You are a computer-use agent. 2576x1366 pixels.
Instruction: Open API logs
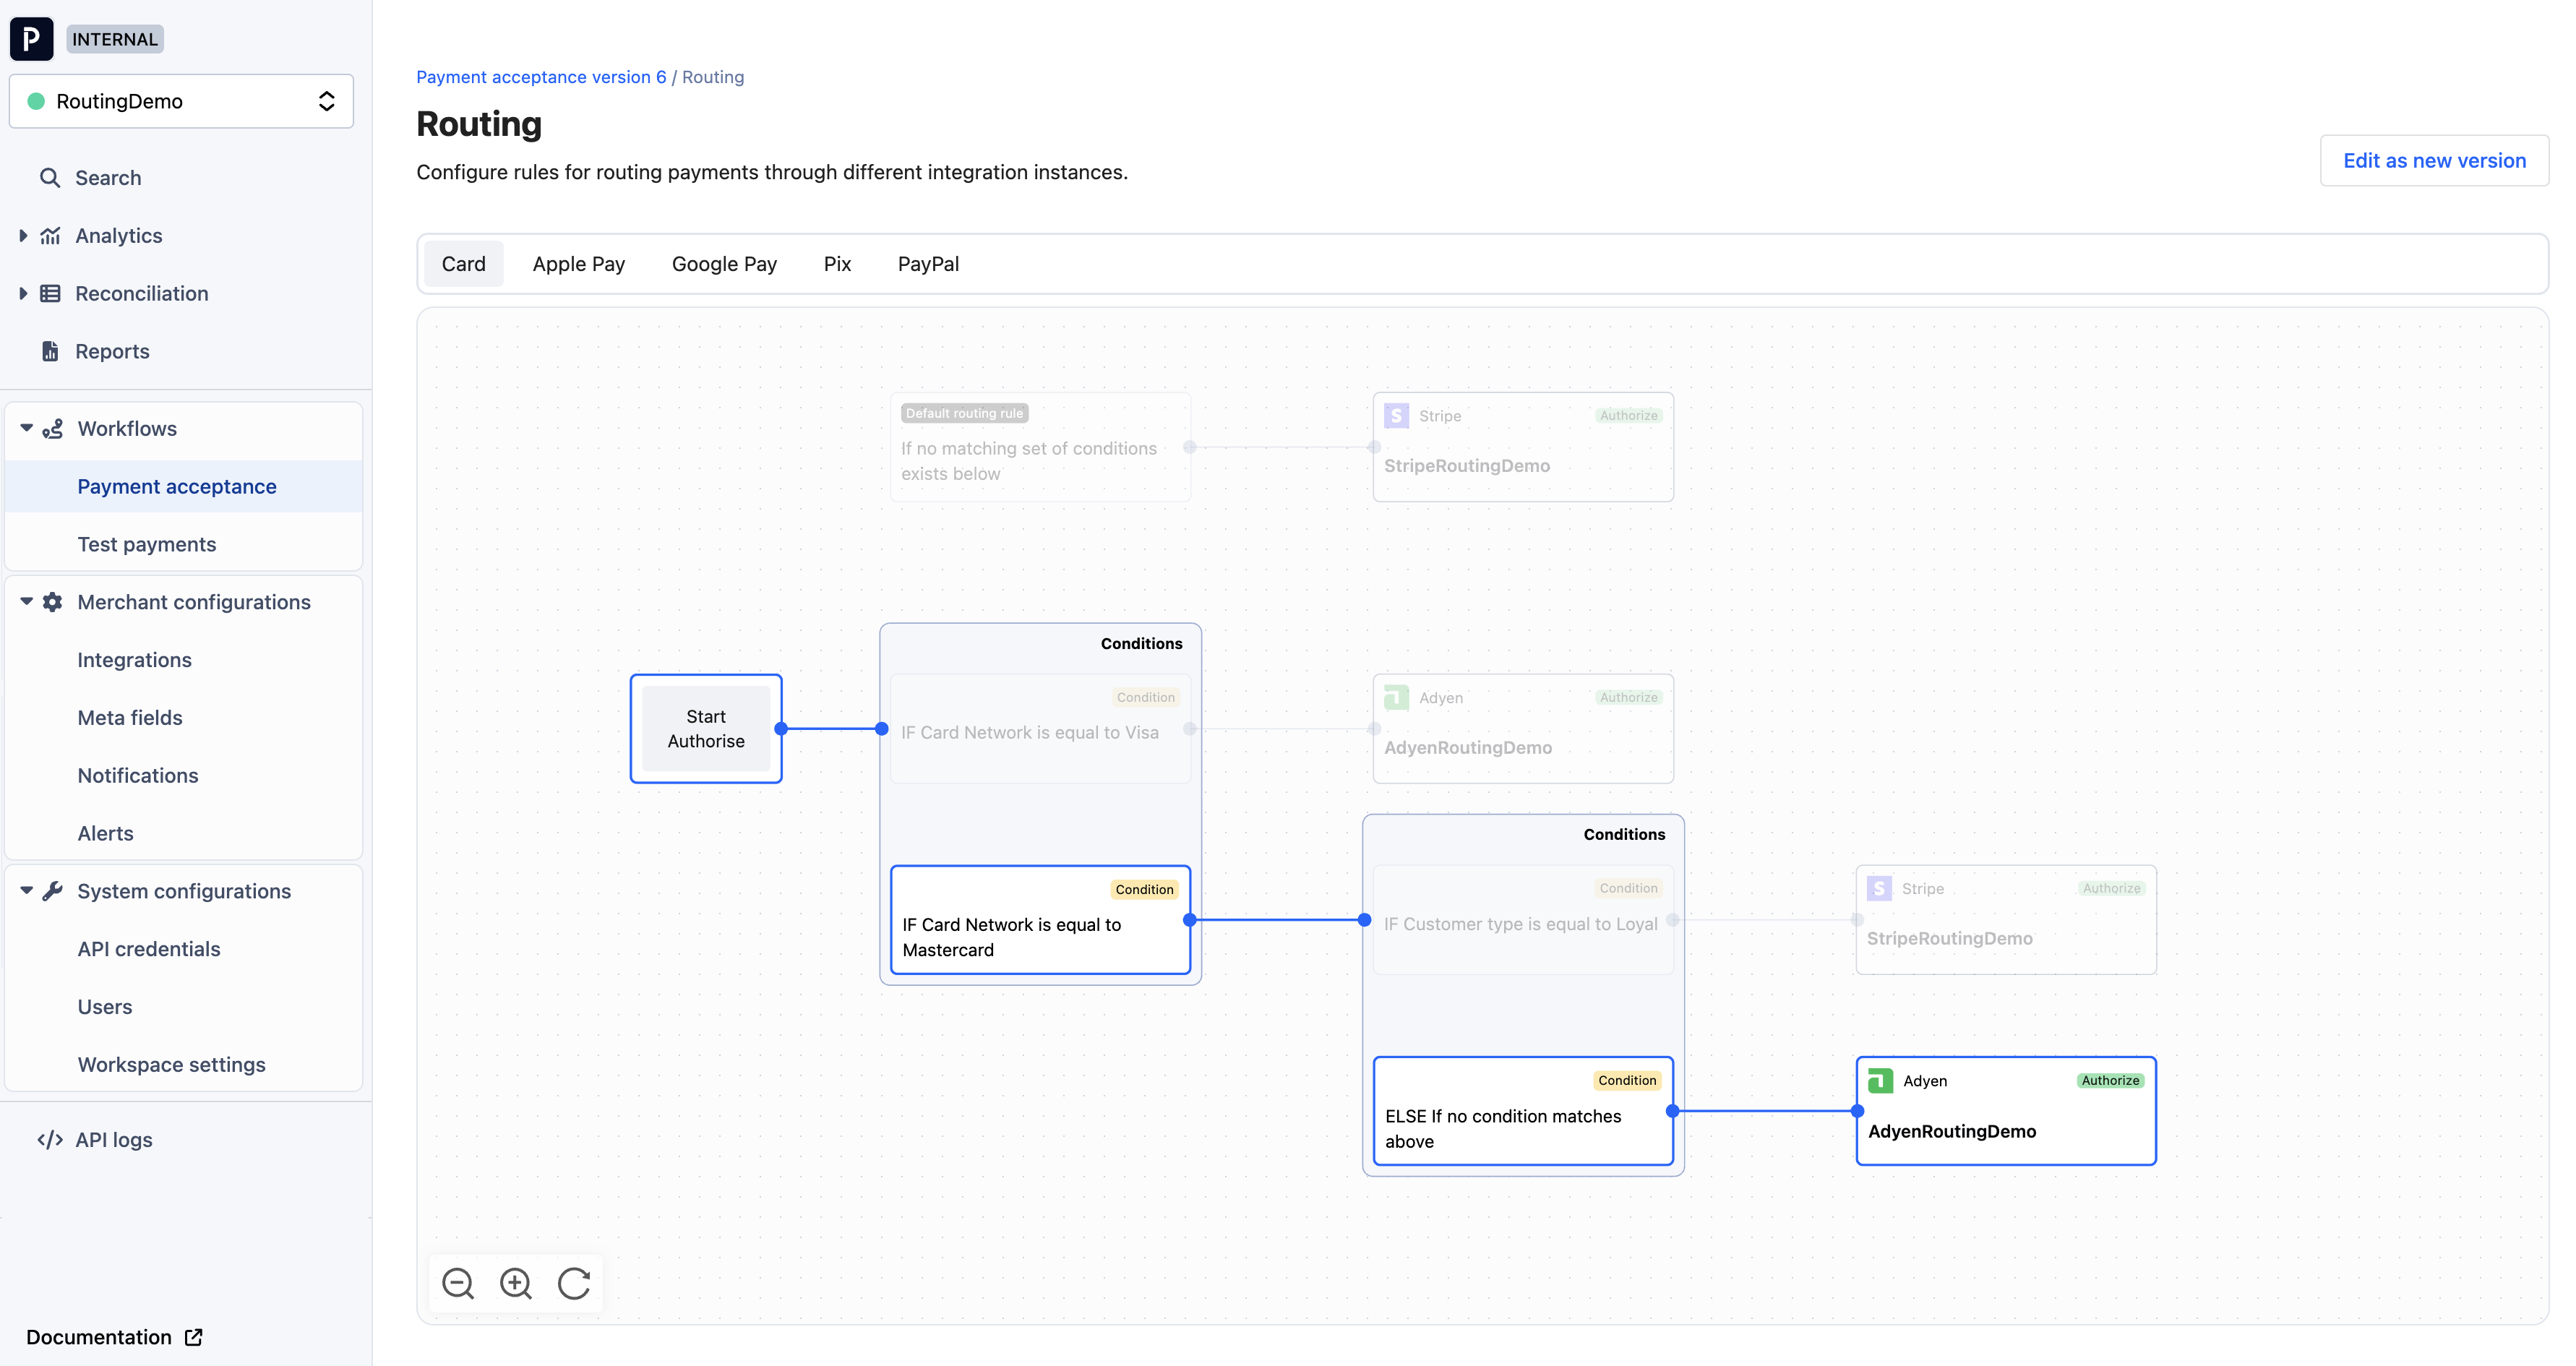(114, 1140)
